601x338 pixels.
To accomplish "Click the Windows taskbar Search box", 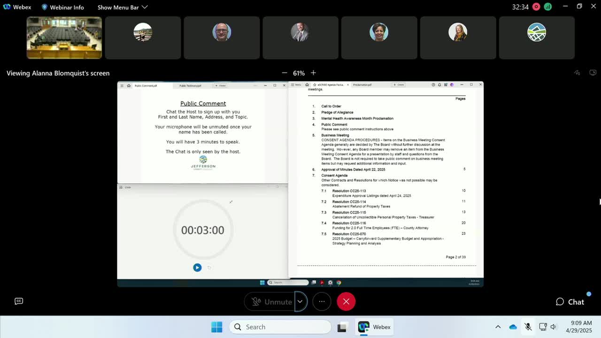I will click(x=280, y=327).
